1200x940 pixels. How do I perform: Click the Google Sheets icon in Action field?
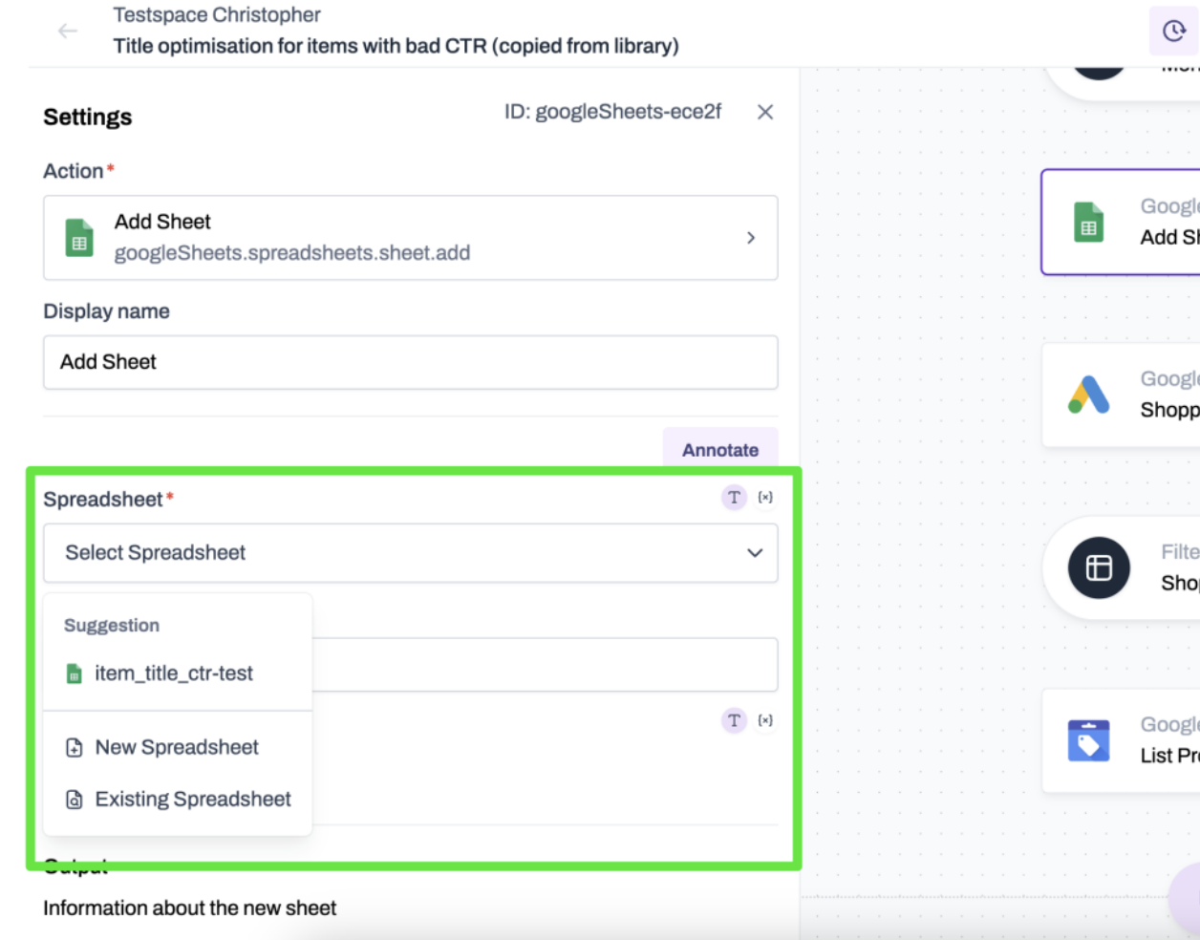pos(79,238)
